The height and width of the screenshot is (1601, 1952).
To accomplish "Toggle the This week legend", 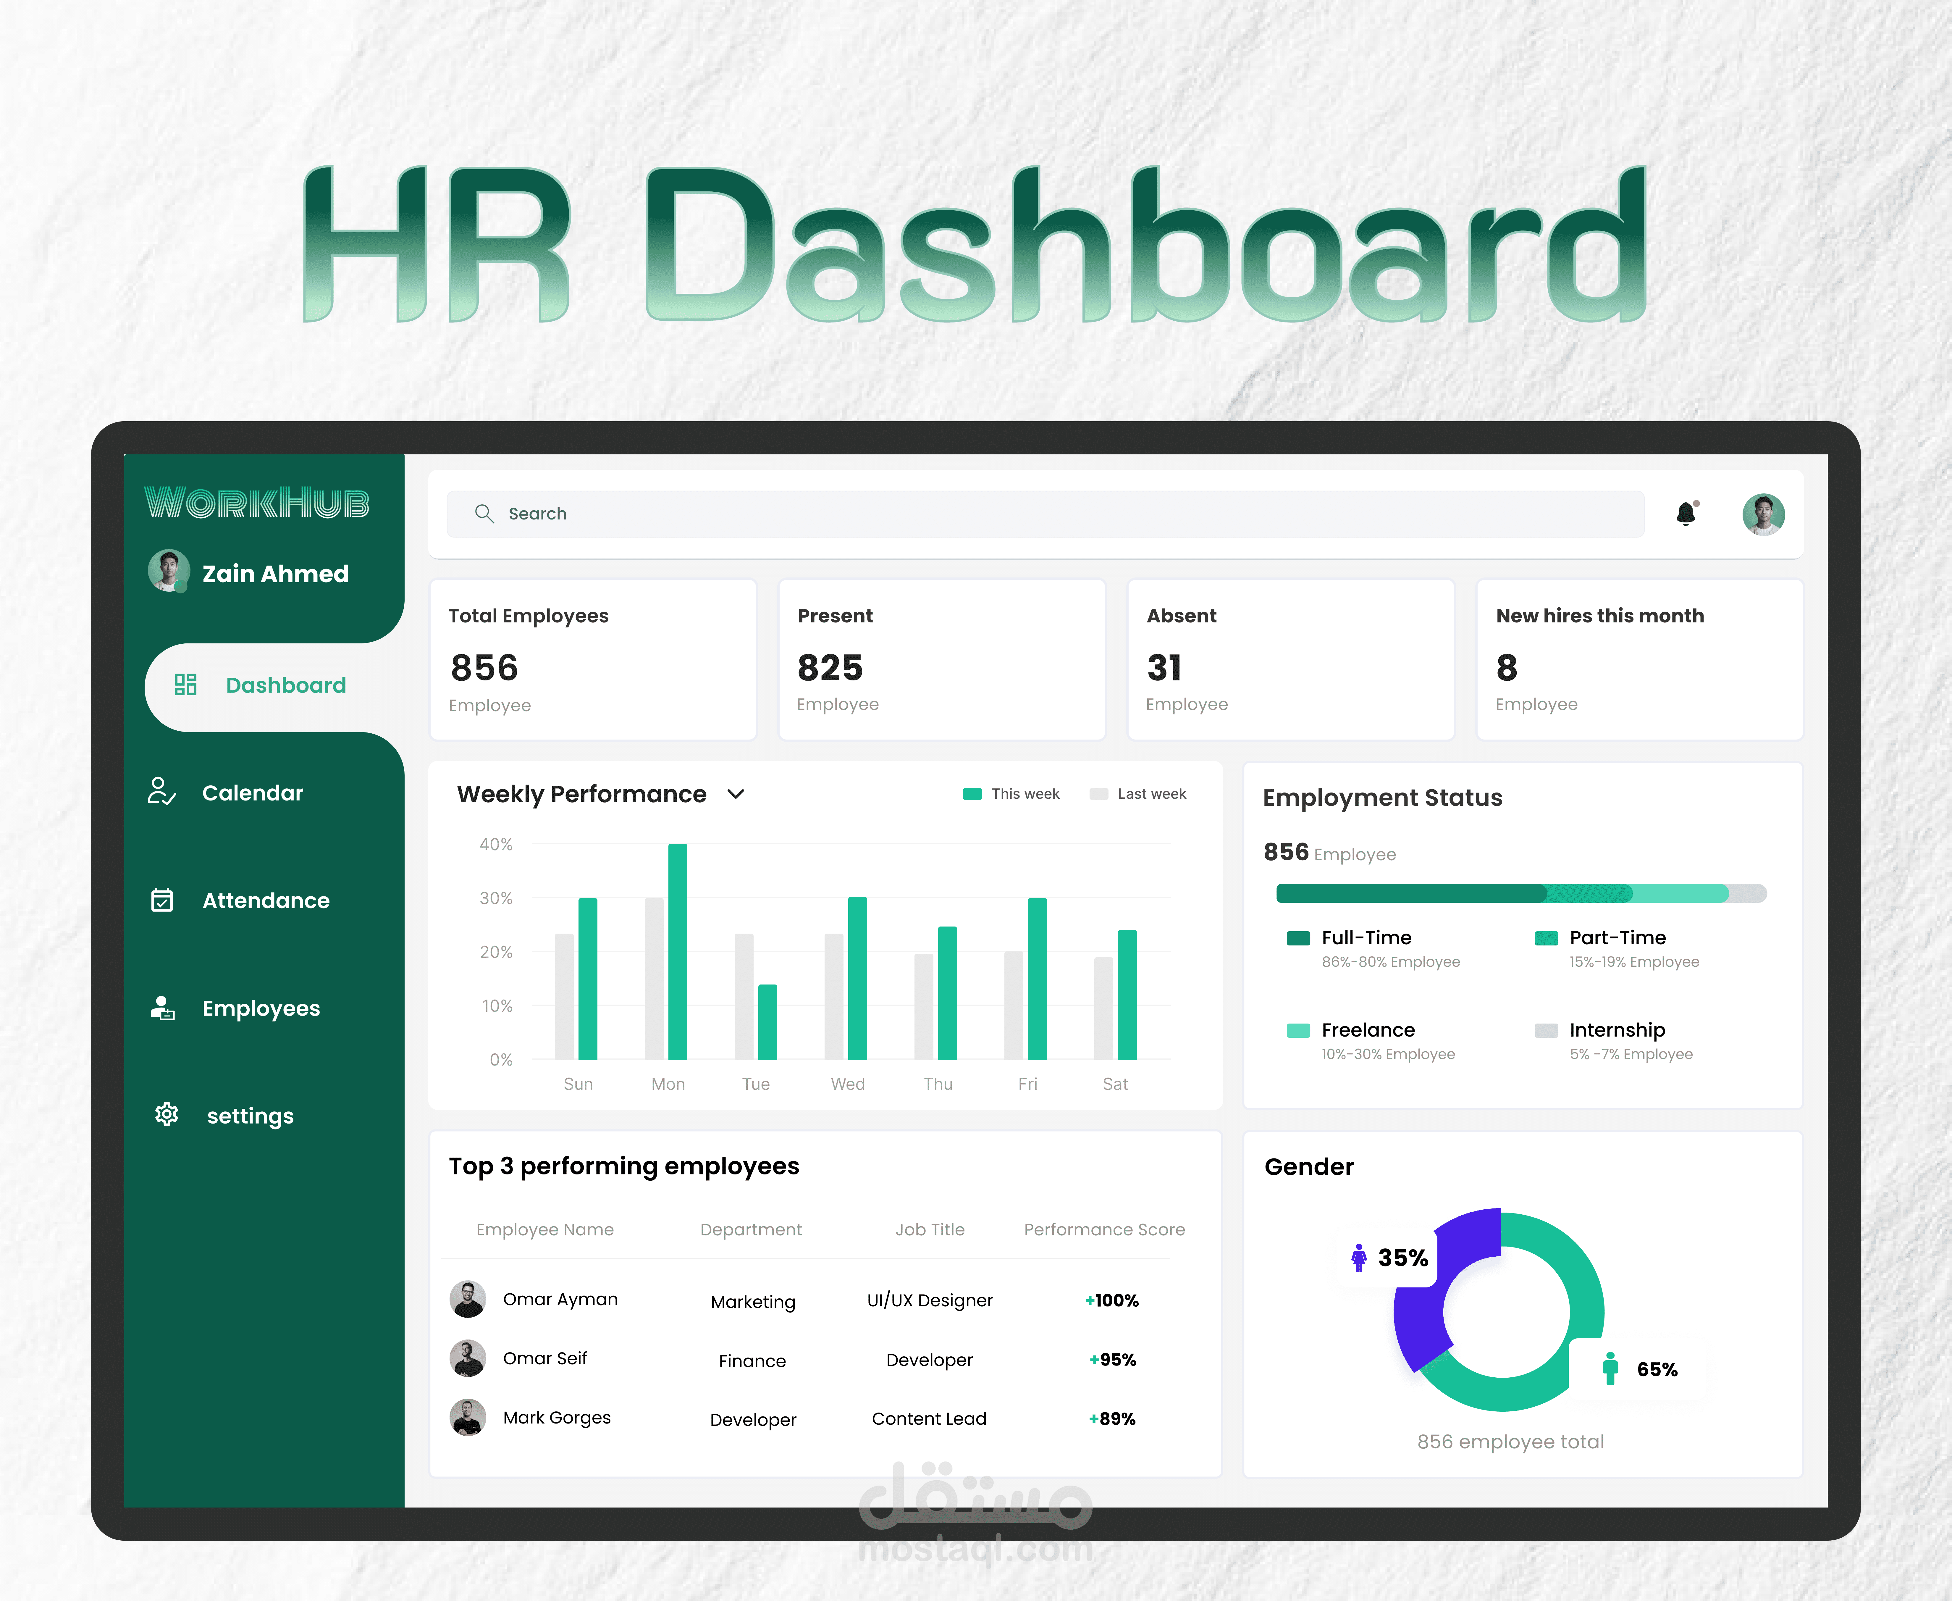I will (1011, 794).
